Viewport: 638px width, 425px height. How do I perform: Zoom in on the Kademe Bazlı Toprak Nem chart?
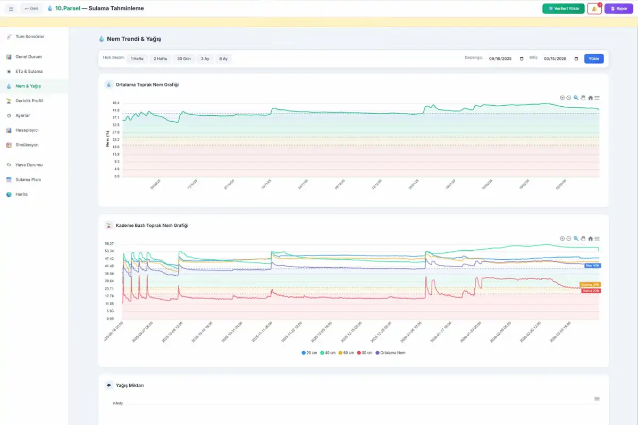click(x=563, y=239)
